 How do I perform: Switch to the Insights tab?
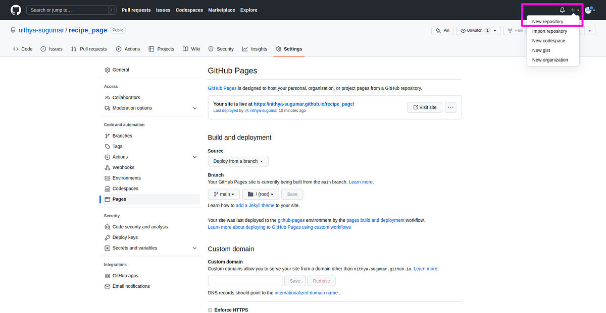[255, 49]
